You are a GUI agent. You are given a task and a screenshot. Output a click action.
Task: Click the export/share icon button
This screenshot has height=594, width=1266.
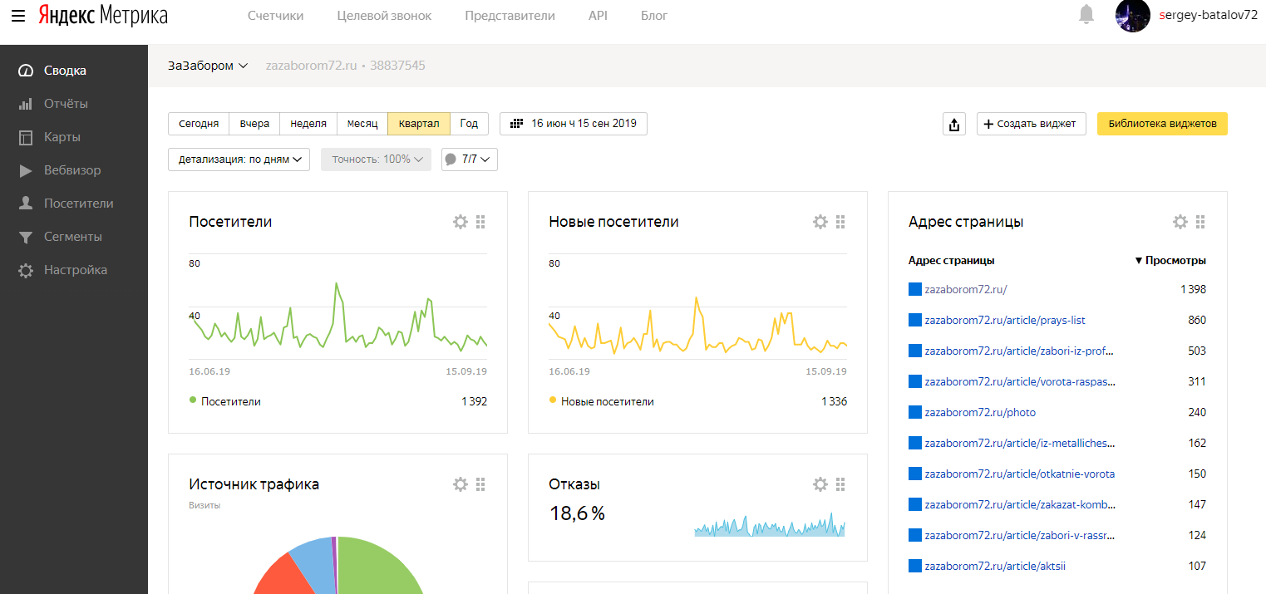coord(954,124)
